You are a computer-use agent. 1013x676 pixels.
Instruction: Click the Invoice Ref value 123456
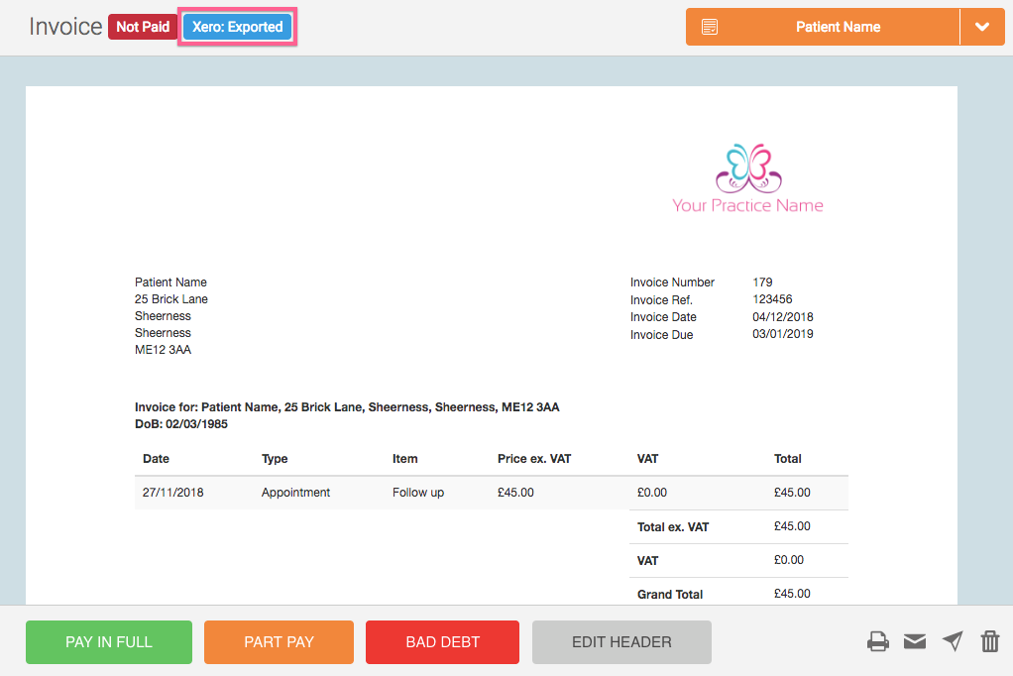[x=772, y=299]
